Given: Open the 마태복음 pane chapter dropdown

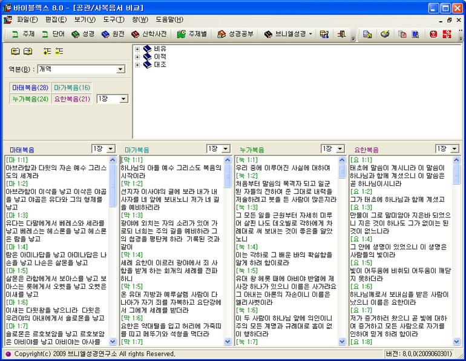Looking at the screenshot, I should click(x=111, y=148).
